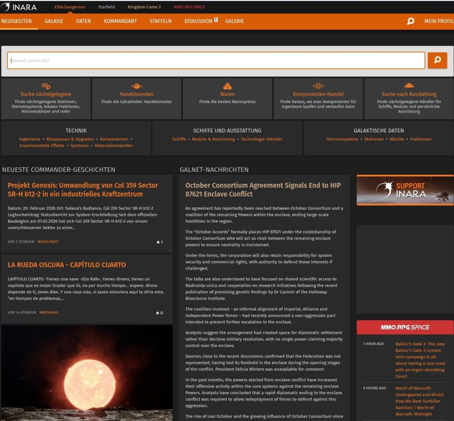This screenshot has width=454, height=421.
Task: Click the Handelsrouten trade routes icon
Action: coord(137,86)
